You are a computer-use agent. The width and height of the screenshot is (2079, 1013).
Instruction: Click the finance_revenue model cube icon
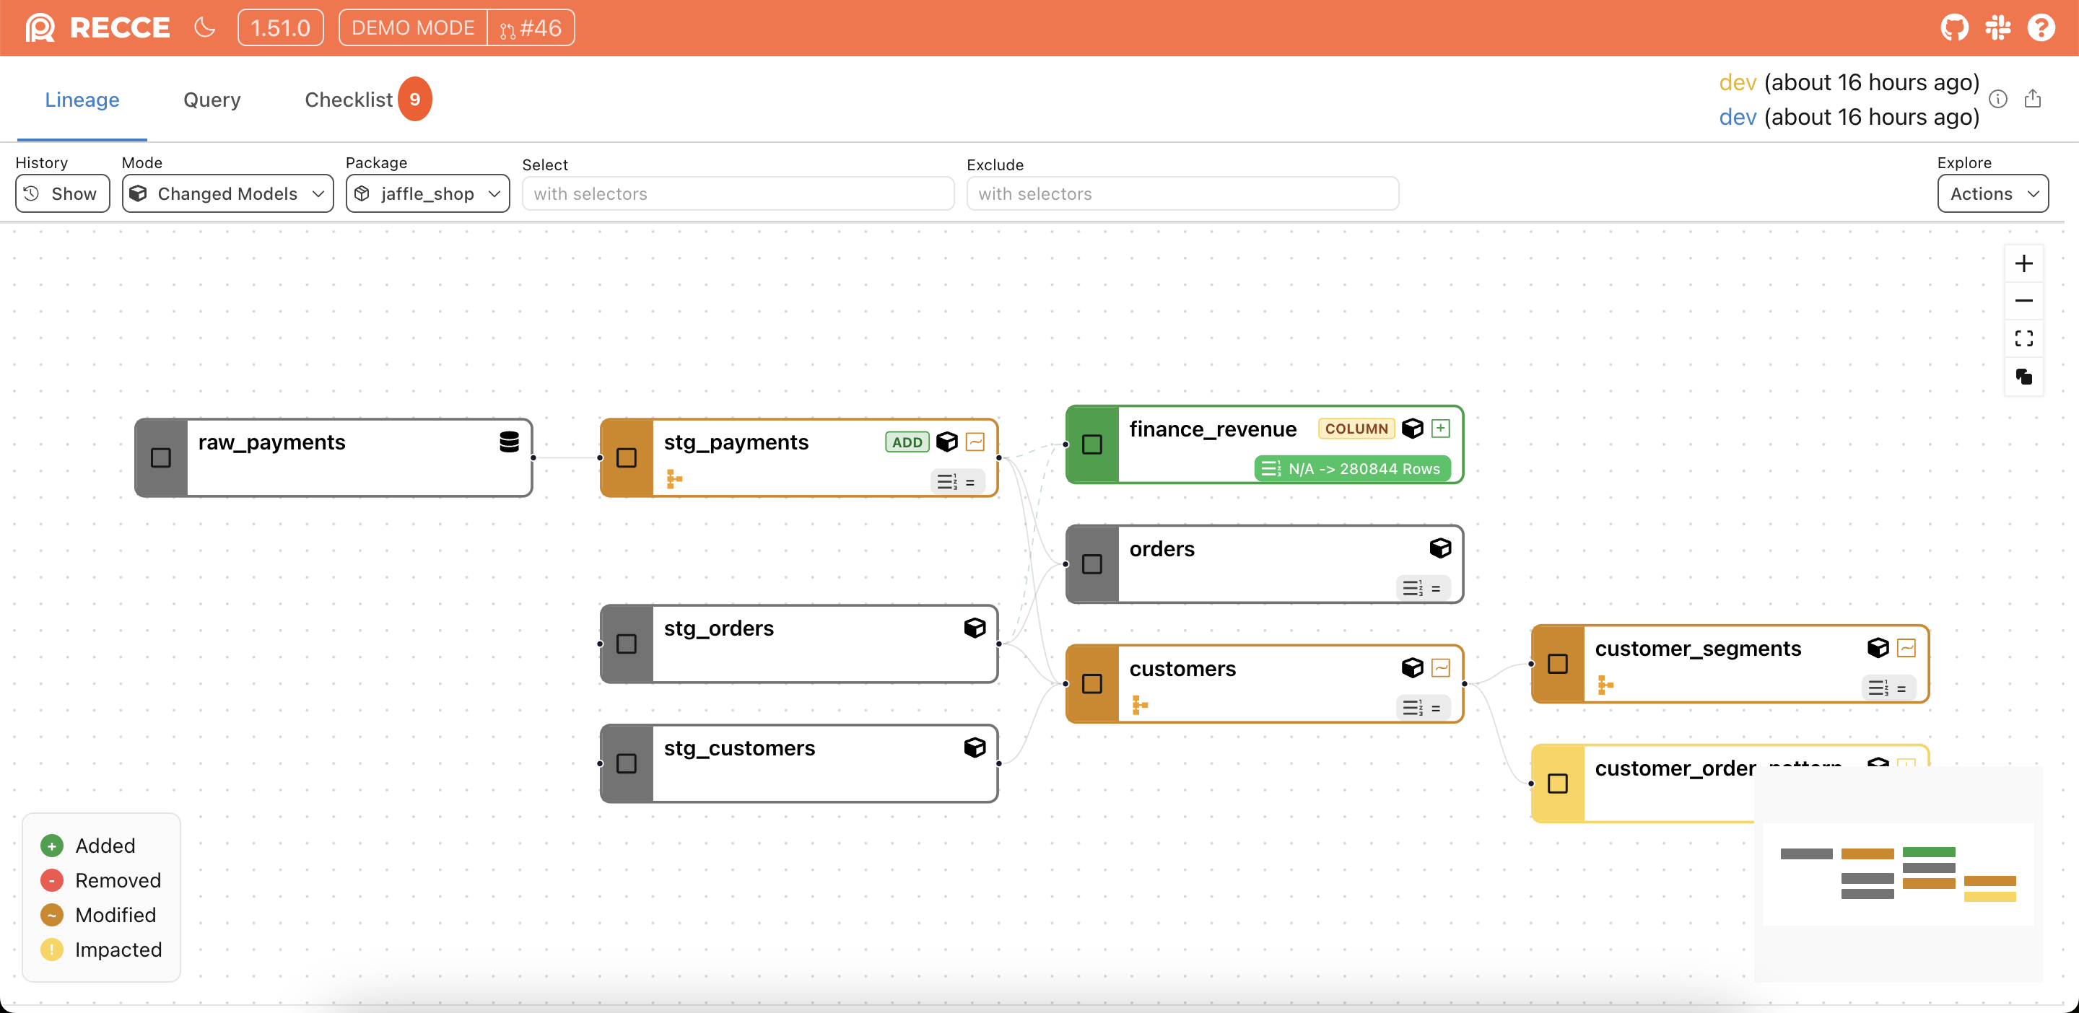pyautogui.click(x=1413, y=429)
